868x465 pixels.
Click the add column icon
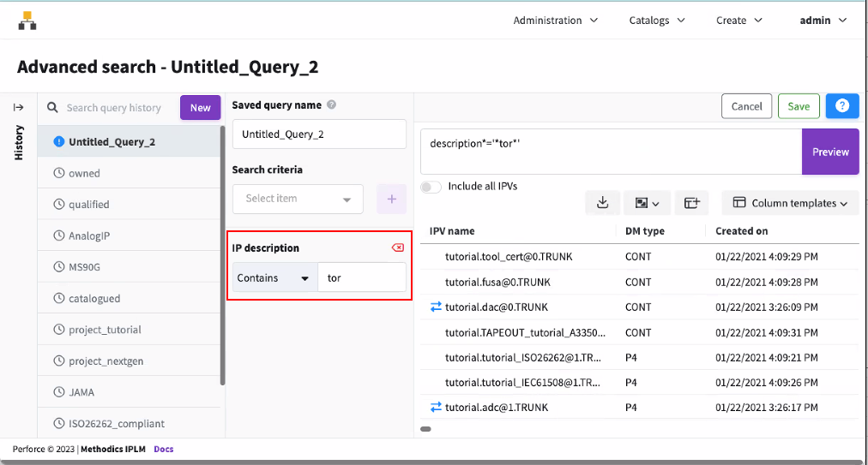tap(692, 203)
